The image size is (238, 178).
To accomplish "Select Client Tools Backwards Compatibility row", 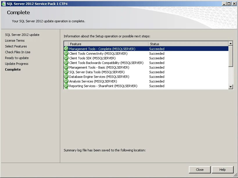I will (x=146, y=63).
